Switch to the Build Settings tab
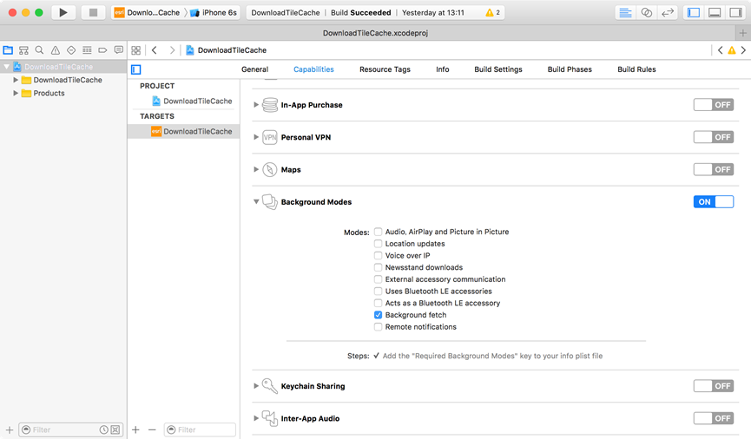Screen dimensions: 751x439 498,69
